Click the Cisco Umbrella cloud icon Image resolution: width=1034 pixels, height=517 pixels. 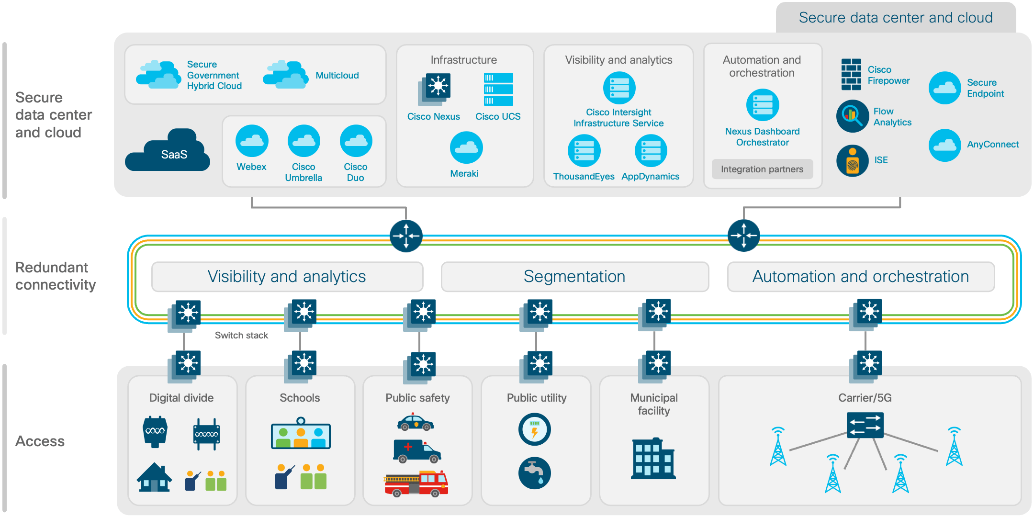(x=304, y=141)
